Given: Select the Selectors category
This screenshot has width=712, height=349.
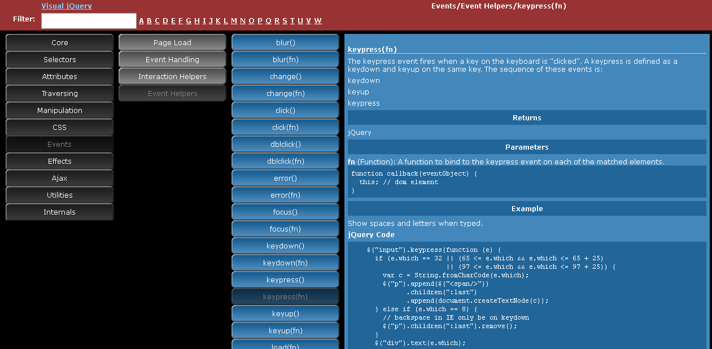Looking at the screenshot, I should click(x=59, y=59).
